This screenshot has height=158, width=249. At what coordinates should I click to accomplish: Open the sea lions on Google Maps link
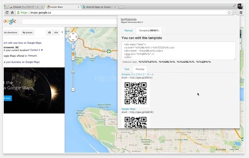point(22,43)
